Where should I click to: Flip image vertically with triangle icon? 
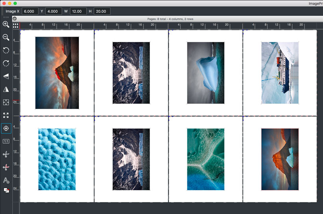6,76
